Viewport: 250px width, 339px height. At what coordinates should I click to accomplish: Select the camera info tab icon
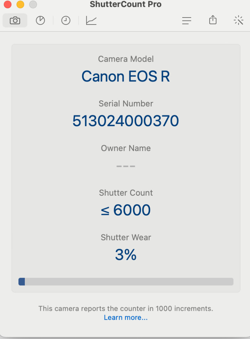pyautogui.click(x=15, y=21)
